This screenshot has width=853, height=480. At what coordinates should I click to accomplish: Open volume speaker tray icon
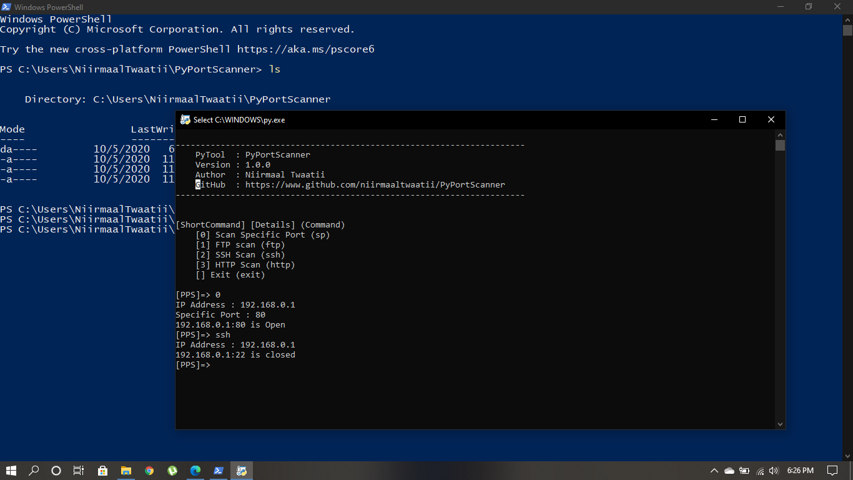(x=774, y=471)
